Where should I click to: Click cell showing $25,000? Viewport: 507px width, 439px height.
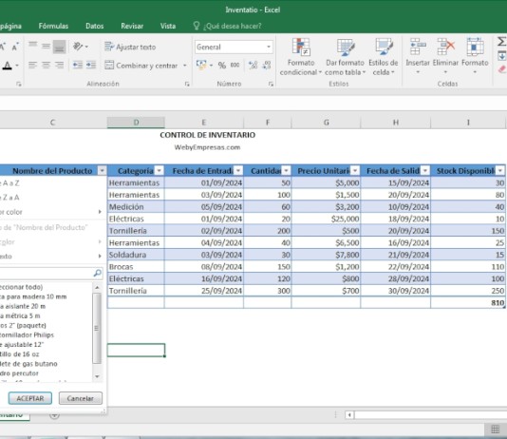[326, 219]
